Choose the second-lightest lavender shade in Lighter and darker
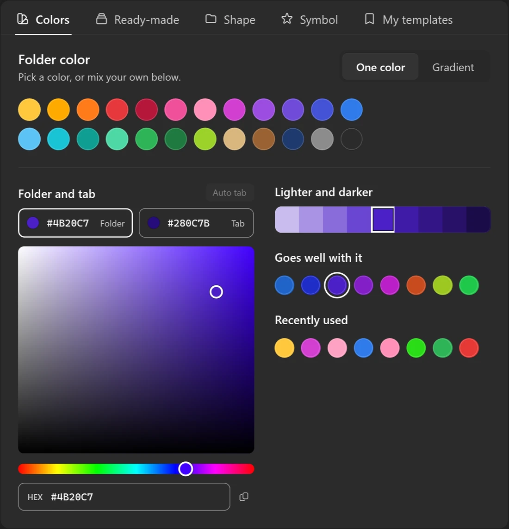This screenshot has height=529, width=509. point(311,220)
